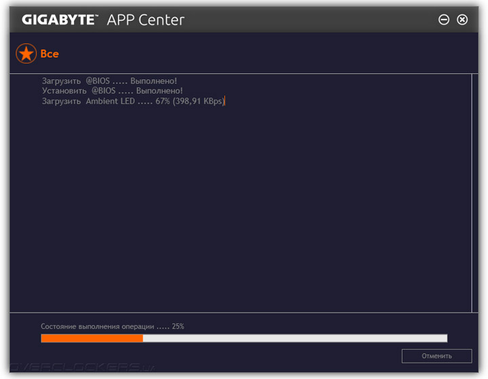
Task: Click the orange star icon beside Все
Action: (x=26, y=54)
